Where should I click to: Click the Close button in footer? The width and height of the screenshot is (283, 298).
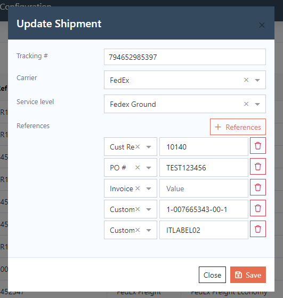click(212, 275)
